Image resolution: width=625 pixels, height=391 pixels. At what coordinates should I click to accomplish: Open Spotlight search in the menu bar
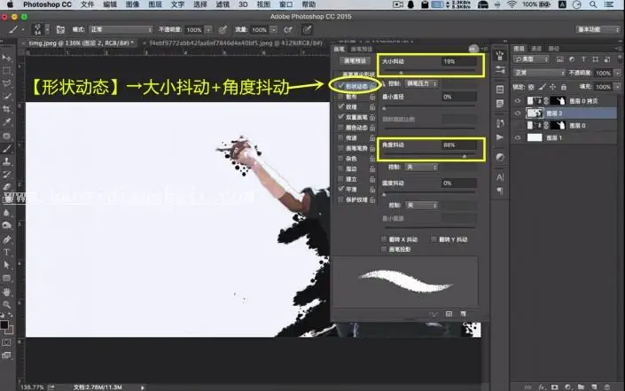(x=593, y=4)
